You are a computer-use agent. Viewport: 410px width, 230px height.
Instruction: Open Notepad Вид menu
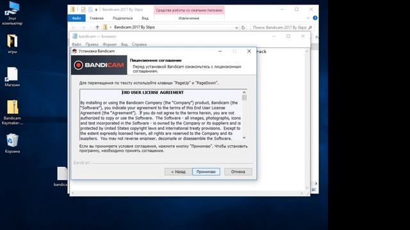[x=124, y=44]
